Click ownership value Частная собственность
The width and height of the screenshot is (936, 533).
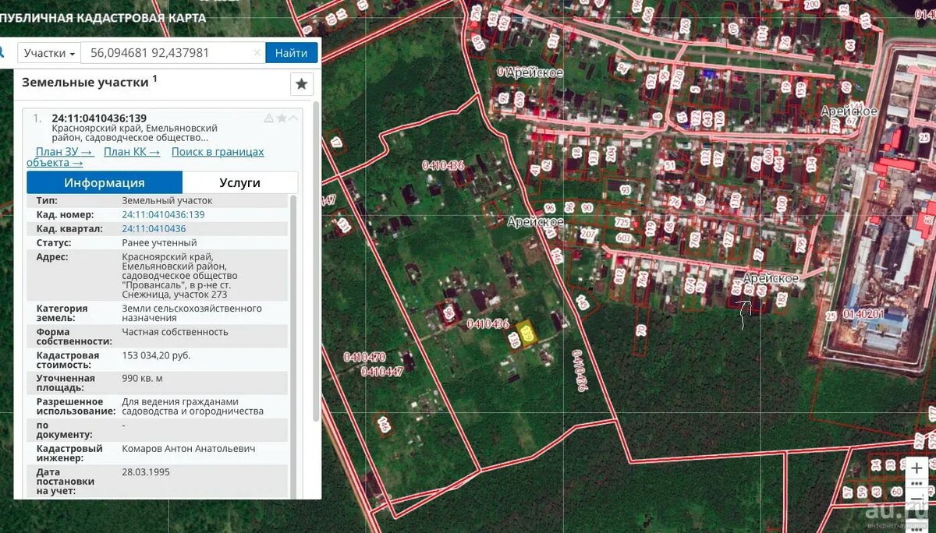pos(175,332)
